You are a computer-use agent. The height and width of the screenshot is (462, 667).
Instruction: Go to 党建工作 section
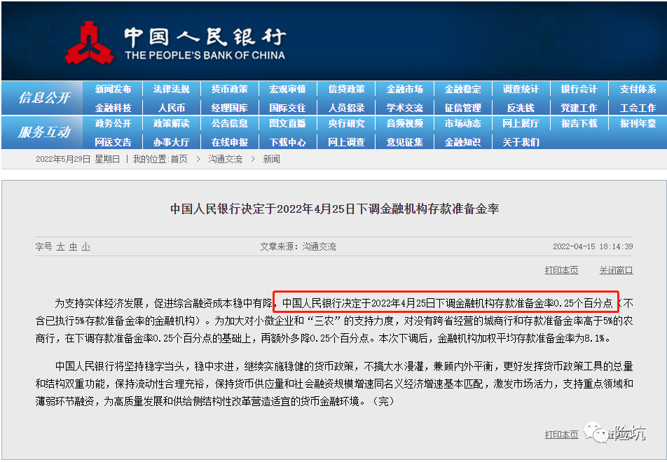tap(579, 108)
